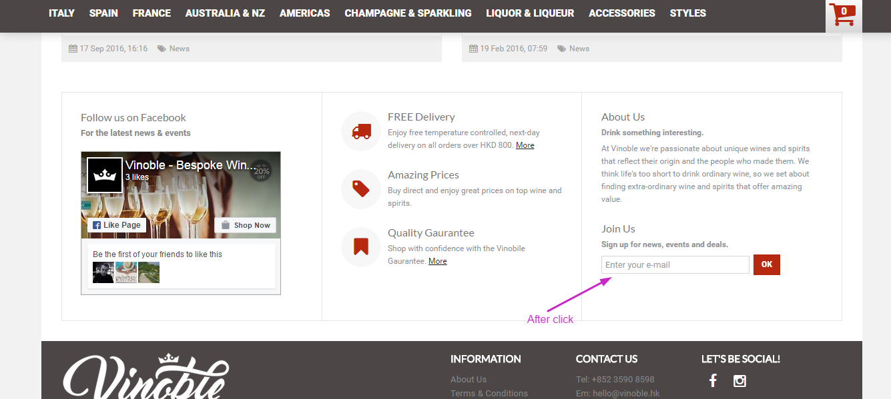Click the Facebook Shop Now button

pyautogui.click(x=245, y=225)
